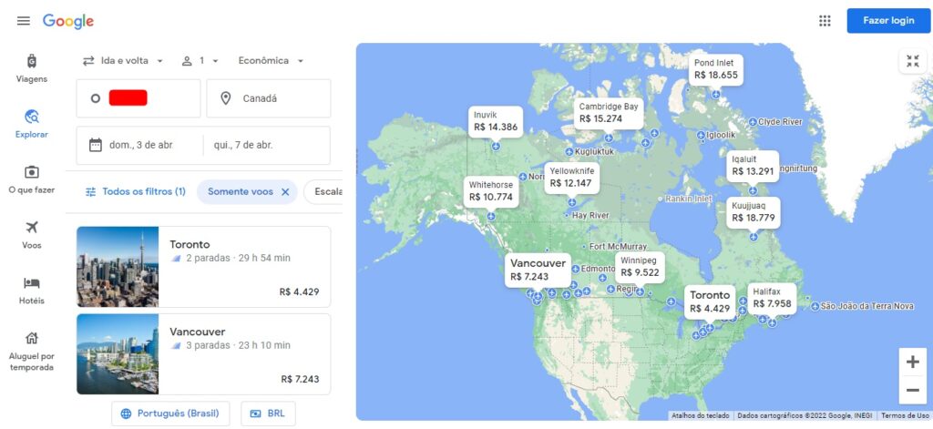
Task: Click the Yellowknife R$ 12.147 marker
Action: pos(572,178)
